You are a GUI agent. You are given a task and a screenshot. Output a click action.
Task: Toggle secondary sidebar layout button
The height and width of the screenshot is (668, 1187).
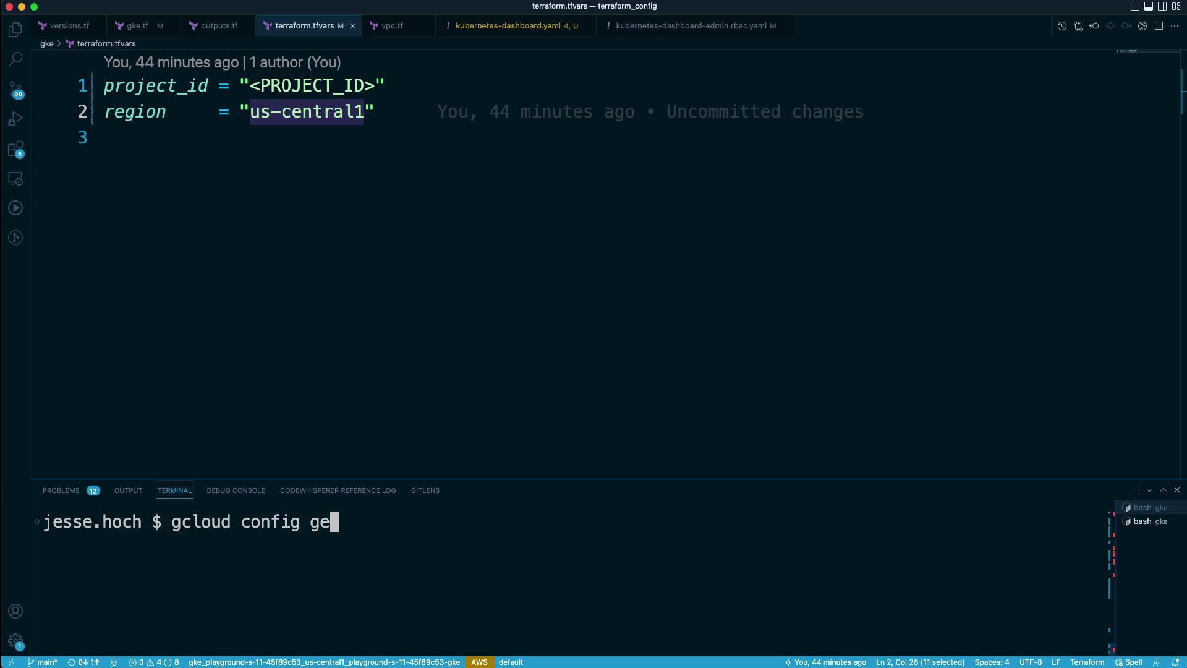click(1162, 6)
